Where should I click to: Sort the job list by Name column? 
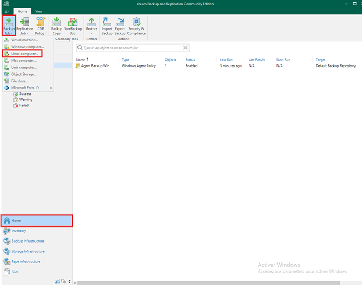[81, 60]
